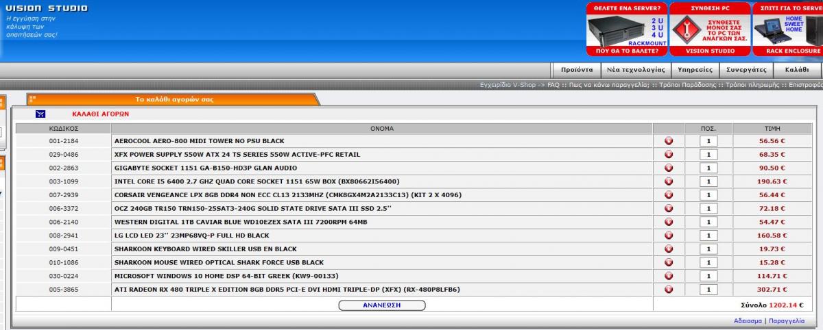
Task: Click the small icon on the orange cart tab
Action: (32, 99)
